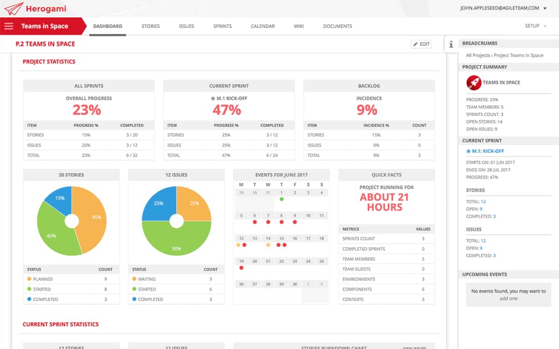Click the star icon next to M.1: KICK-OFF
This screenshot has height=349, width=559.
point(468,151)
